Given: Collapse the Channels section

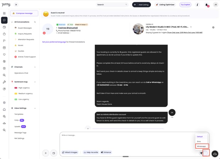Looking at the screenshot, I should coord(35,67).
